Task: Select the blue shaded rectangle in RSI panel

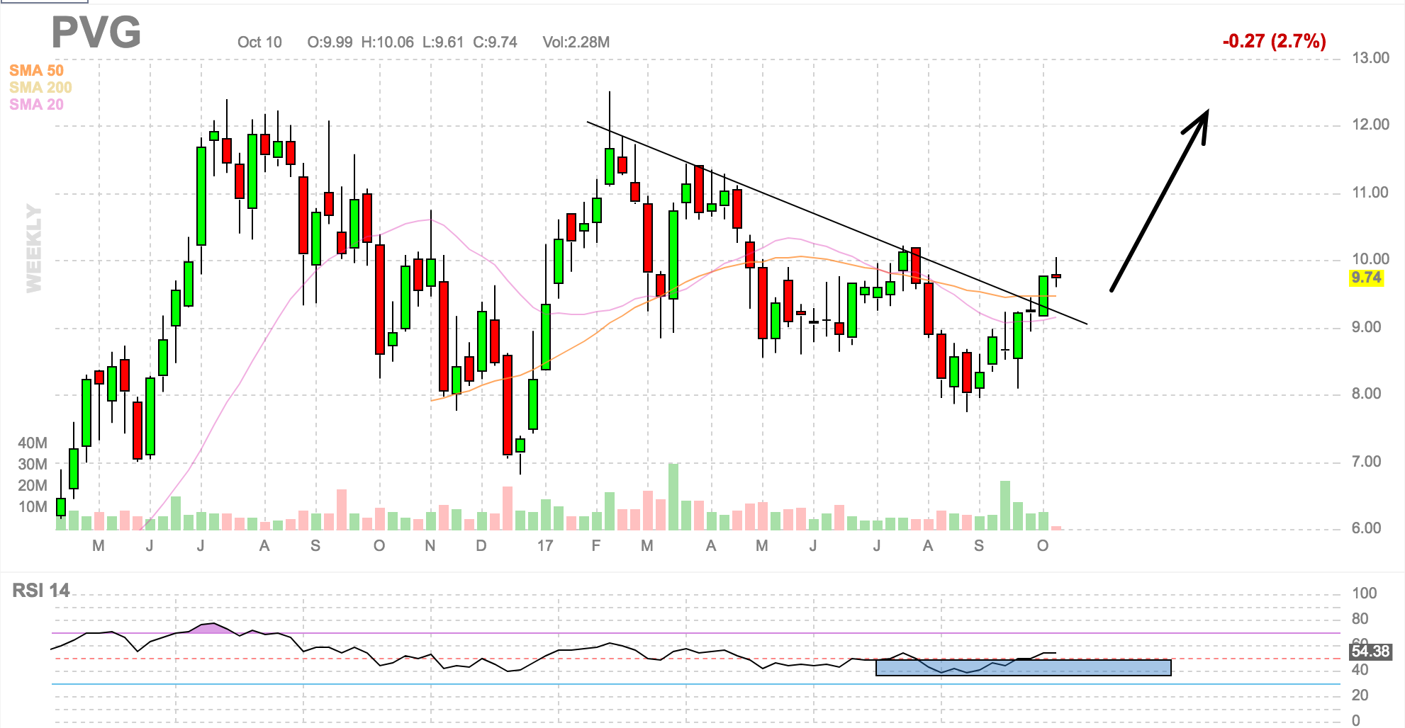Action: coord(1023,667)
